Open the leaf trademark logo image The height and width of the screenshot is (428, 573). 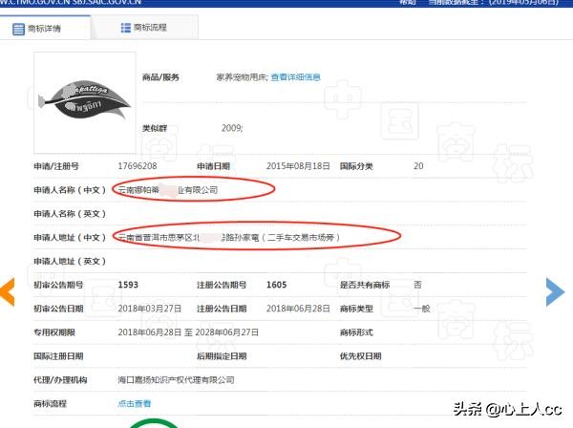point(84,102)
